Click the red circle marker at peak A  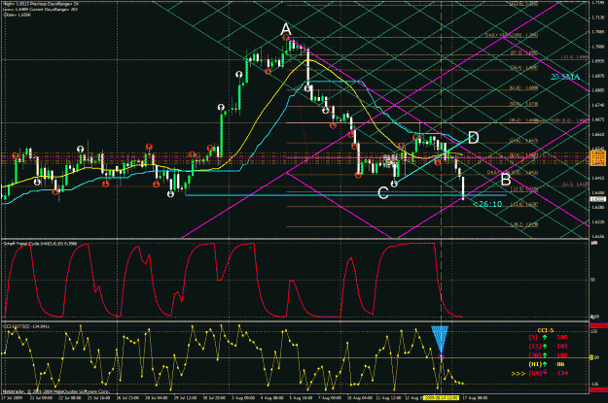point(286,38)
